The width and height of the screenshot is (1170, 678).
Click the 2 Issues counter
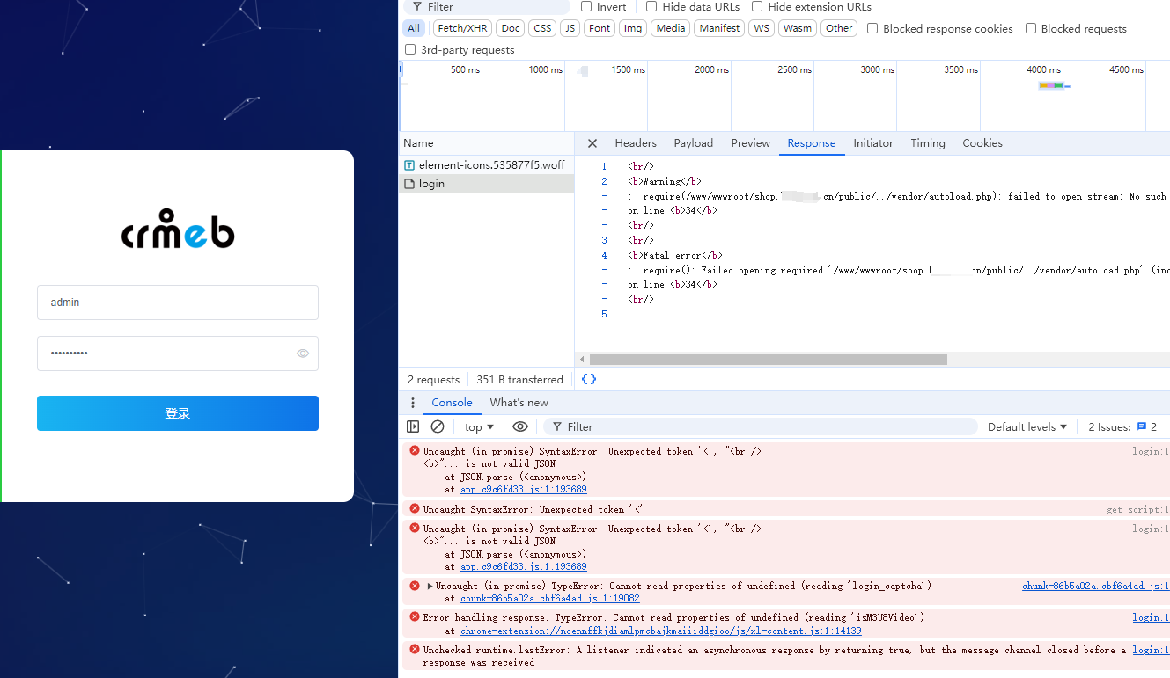coord(1122,427)
